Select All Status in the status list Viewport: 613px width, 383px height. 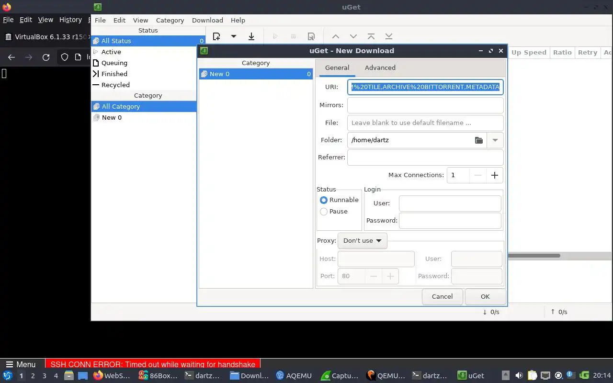pyautogui.click(x=148, y=41)
